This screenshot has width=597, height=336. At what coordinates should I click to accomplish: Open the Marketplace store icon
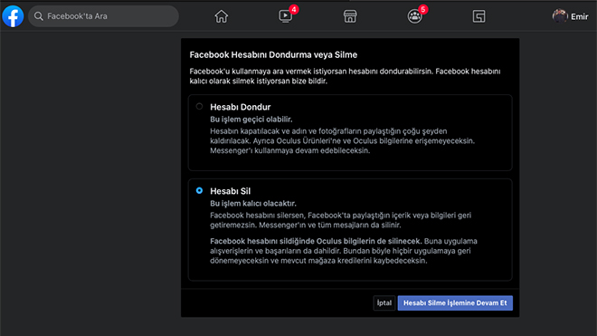pyautogui.click(x=350, y=16)
